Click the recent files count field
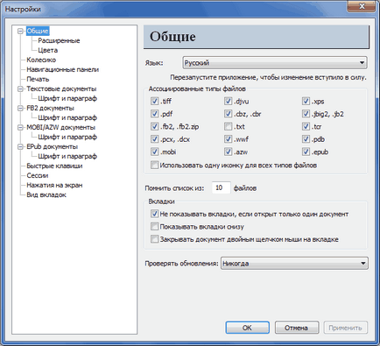 (221, 188)
